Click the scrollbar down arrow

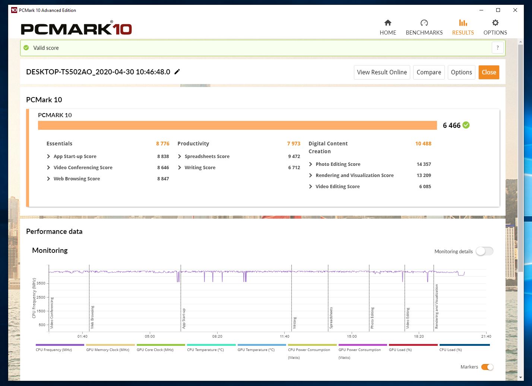520,377
